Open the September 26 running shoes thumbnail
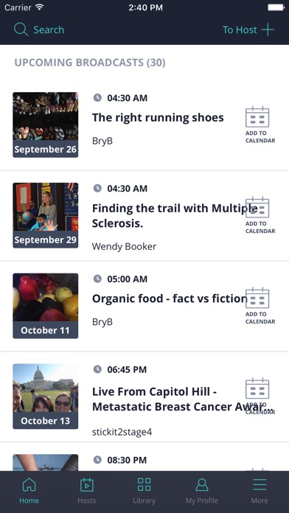Image resolution: width=289 pixels, height=513 pixels. pos(46,125)
